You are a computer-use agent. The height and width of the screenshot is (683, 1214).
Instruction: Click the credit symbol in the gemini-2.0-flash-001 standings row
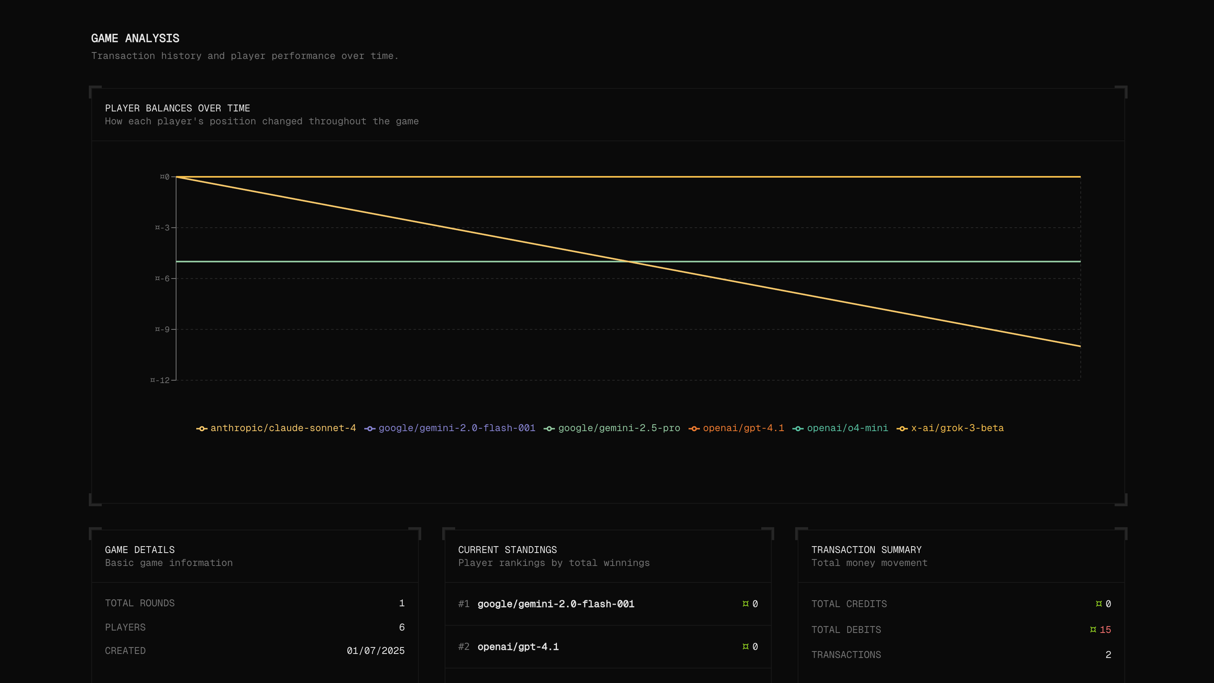click(746, 604)
